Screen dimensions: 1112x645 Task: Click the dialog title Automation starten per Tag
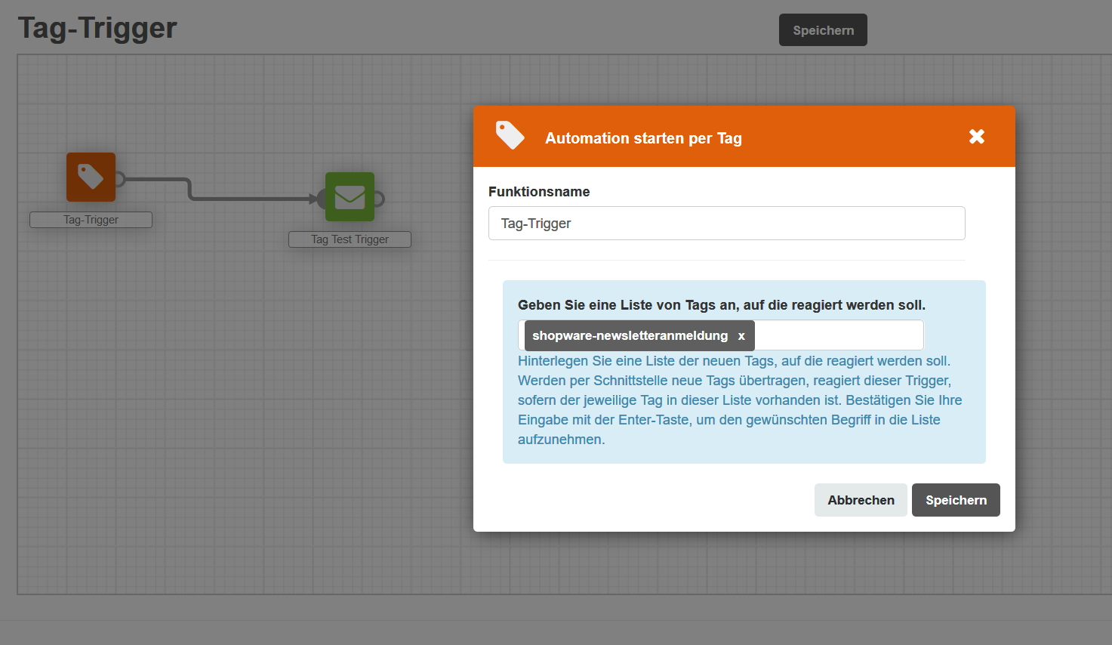643,138
